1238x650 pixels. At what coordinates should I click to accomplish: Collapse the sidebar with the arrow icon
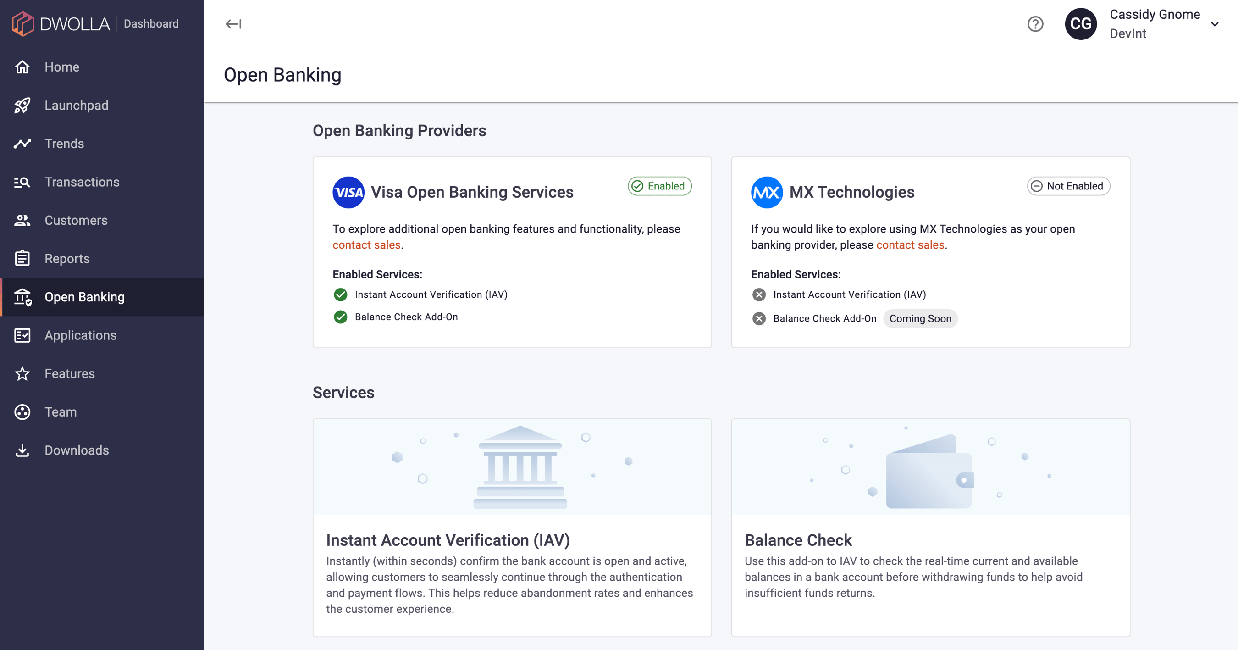tap(233, 23)
